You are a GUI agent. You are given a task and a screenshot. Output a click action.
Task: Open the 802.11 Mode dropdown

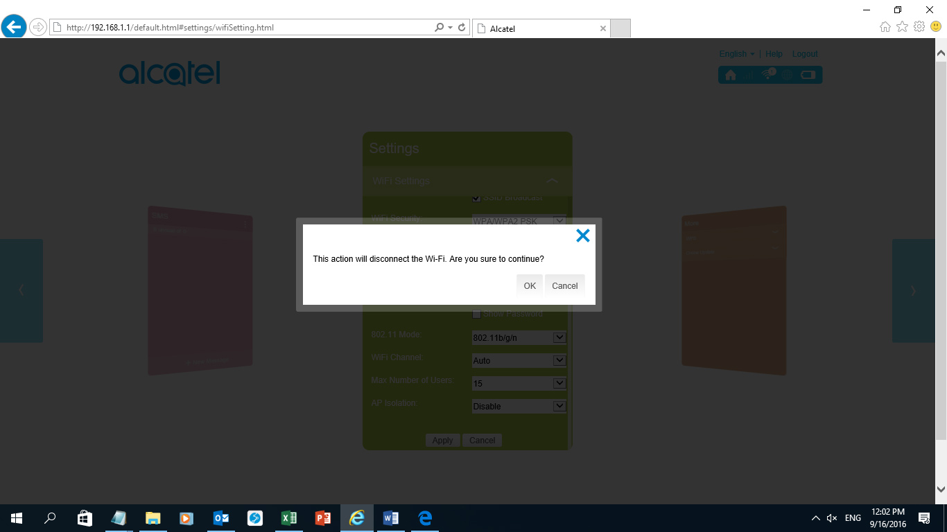[x=519, y=337]
